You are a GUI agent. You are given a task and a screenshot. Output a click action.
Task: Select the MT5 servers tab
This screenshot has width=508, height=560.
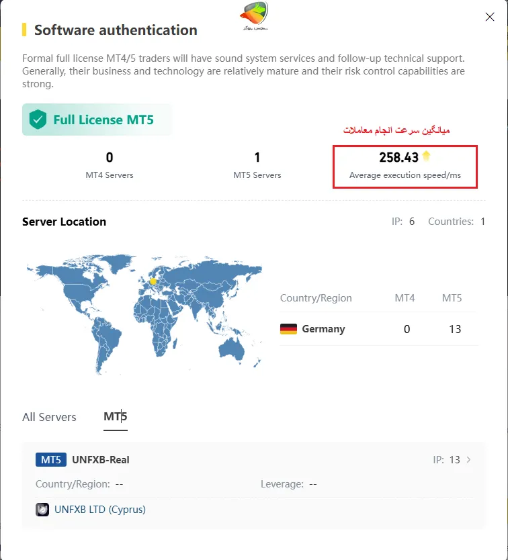pyautogui.click(x=116, y=416)
